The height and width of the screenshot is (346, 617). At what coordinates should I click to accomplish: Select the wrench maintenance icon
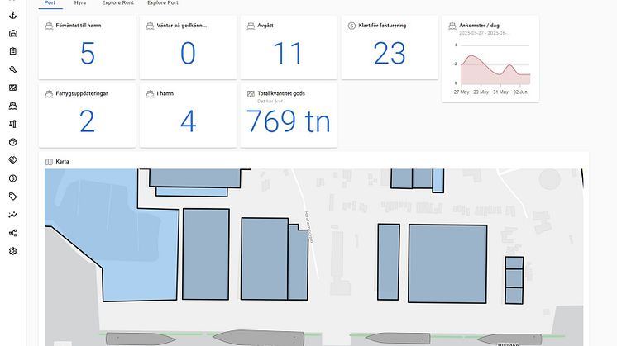click(13, 69)
